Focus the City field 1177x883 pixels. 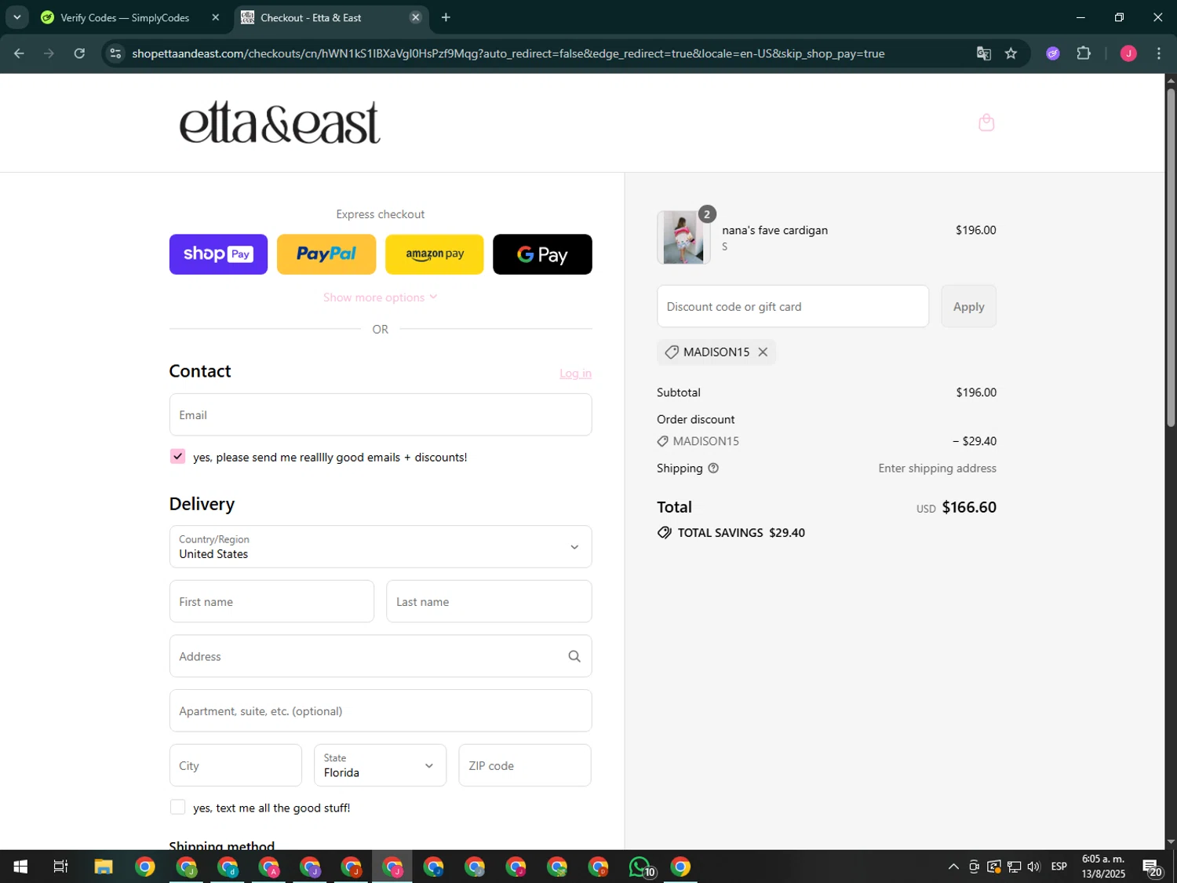(235, 765)
